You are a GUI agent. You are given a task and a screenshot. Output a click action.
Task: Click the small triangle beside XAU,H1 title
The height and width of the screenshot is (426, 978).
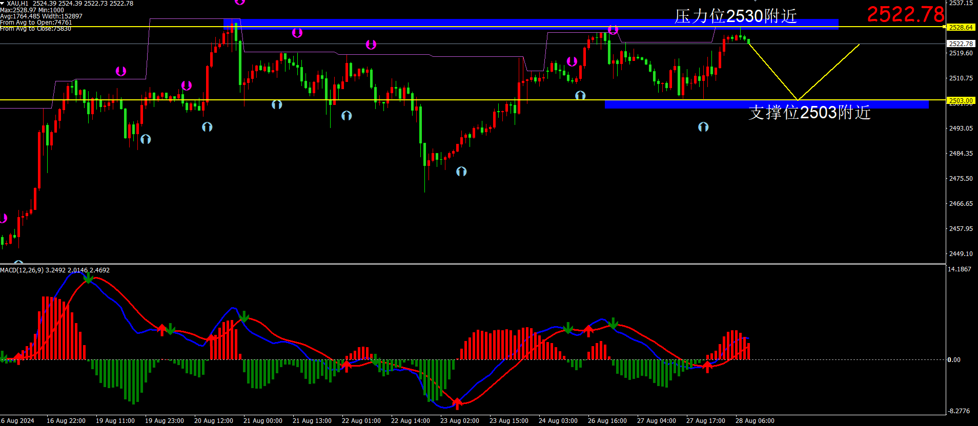2,4
